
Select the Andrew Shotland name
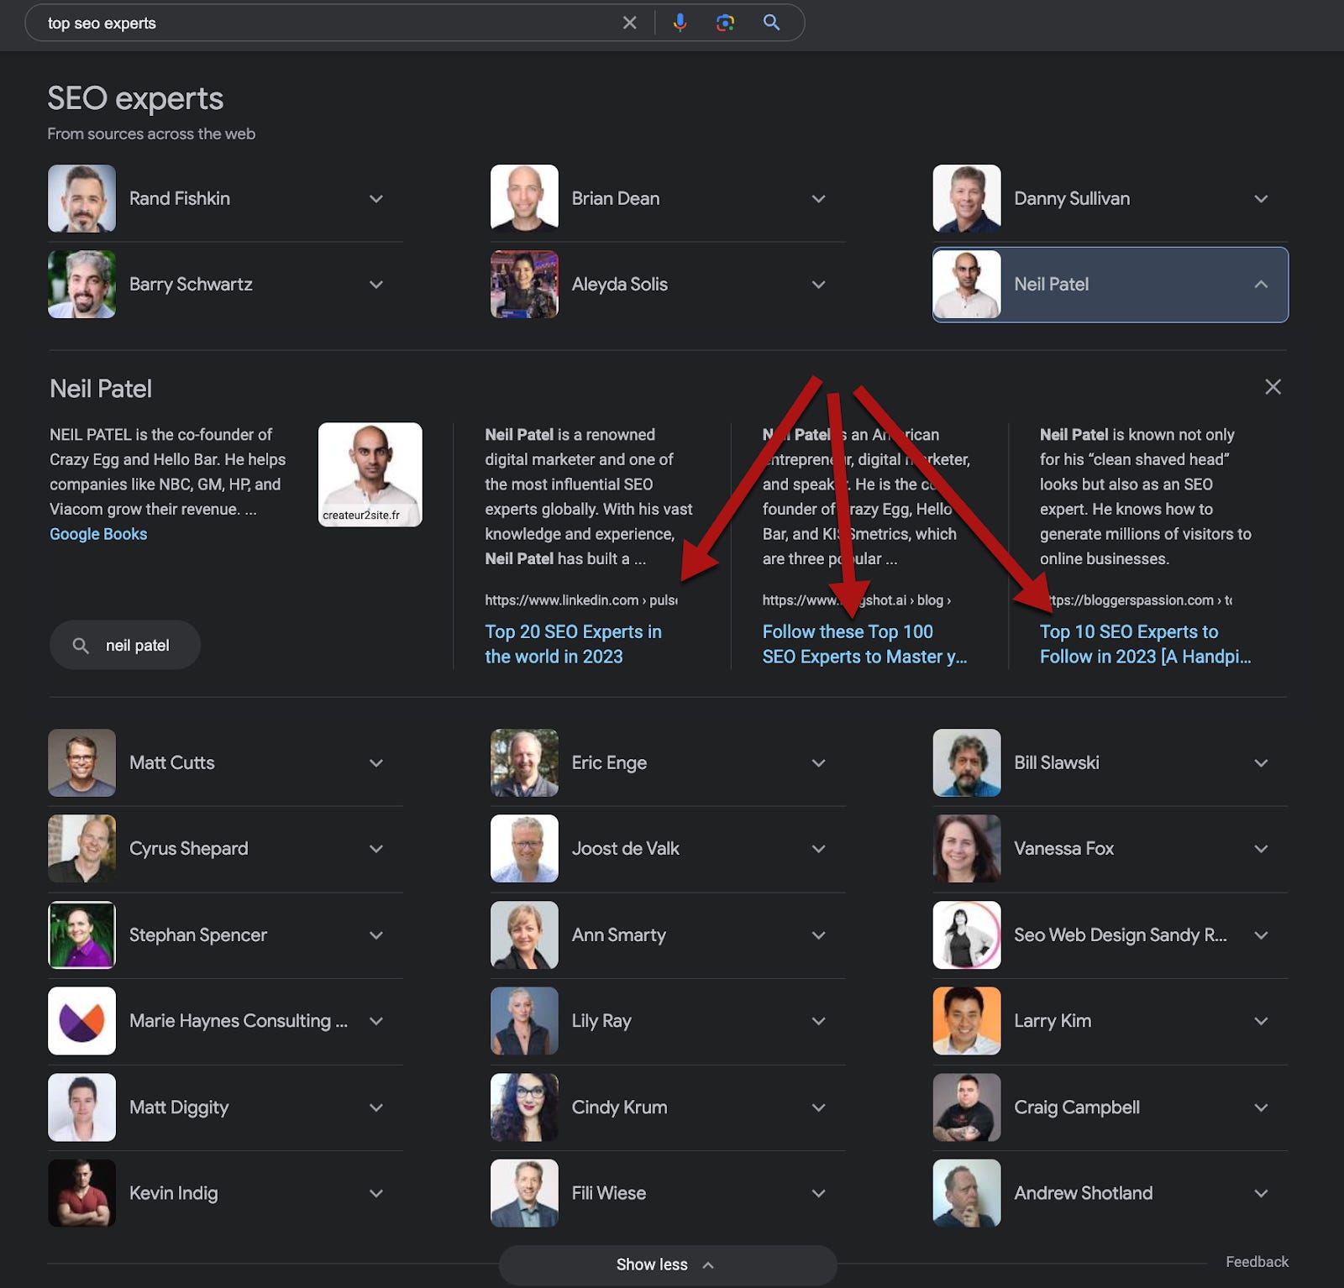click(x=1084, y=1193)
